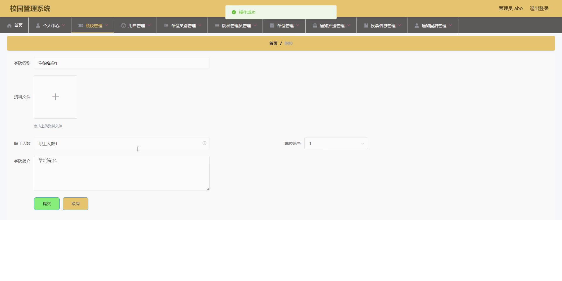Click the chart icon beside 单位管理
The width and height of the screenshot is (562, 281).
pos(272,26)
